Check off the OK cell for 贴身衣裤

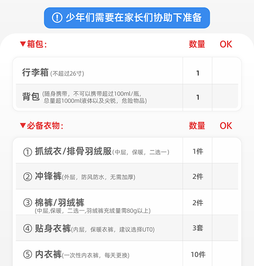(226, 228)
